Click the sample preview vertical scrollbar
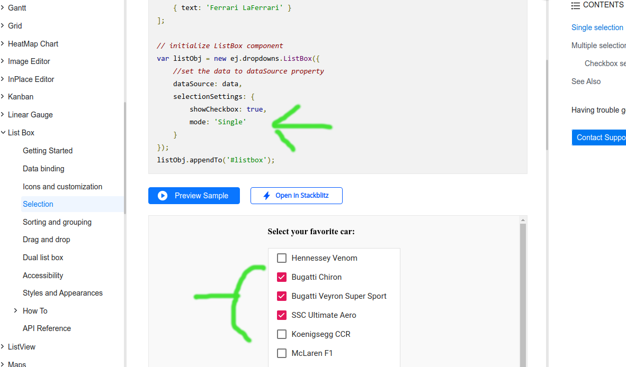Image resolution: width=626 pixels, height=367 pixels. [x=523, y=291]
